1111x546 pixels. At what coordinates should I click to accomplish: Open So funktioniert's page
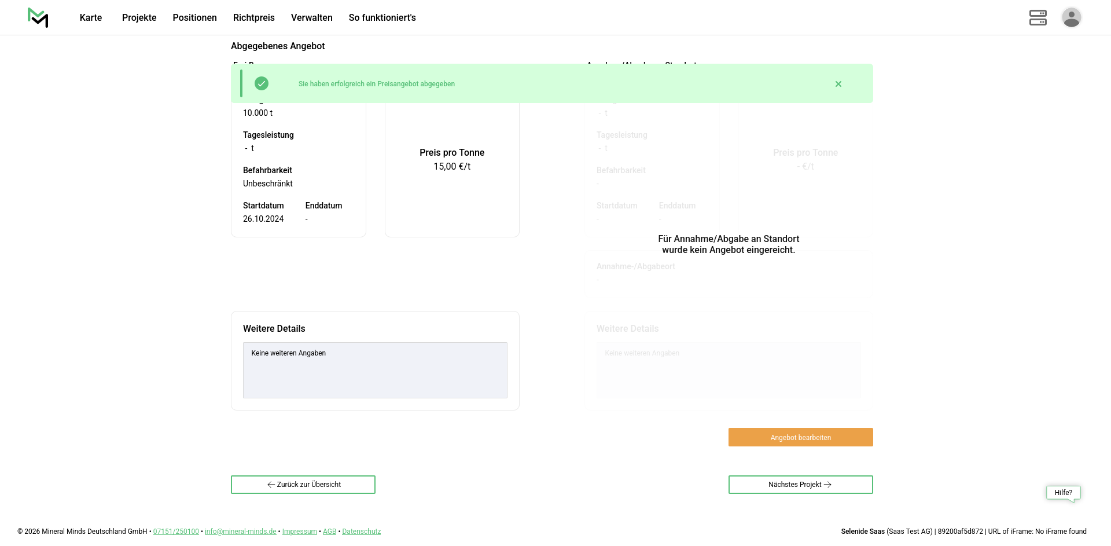[x=382, y=18]
